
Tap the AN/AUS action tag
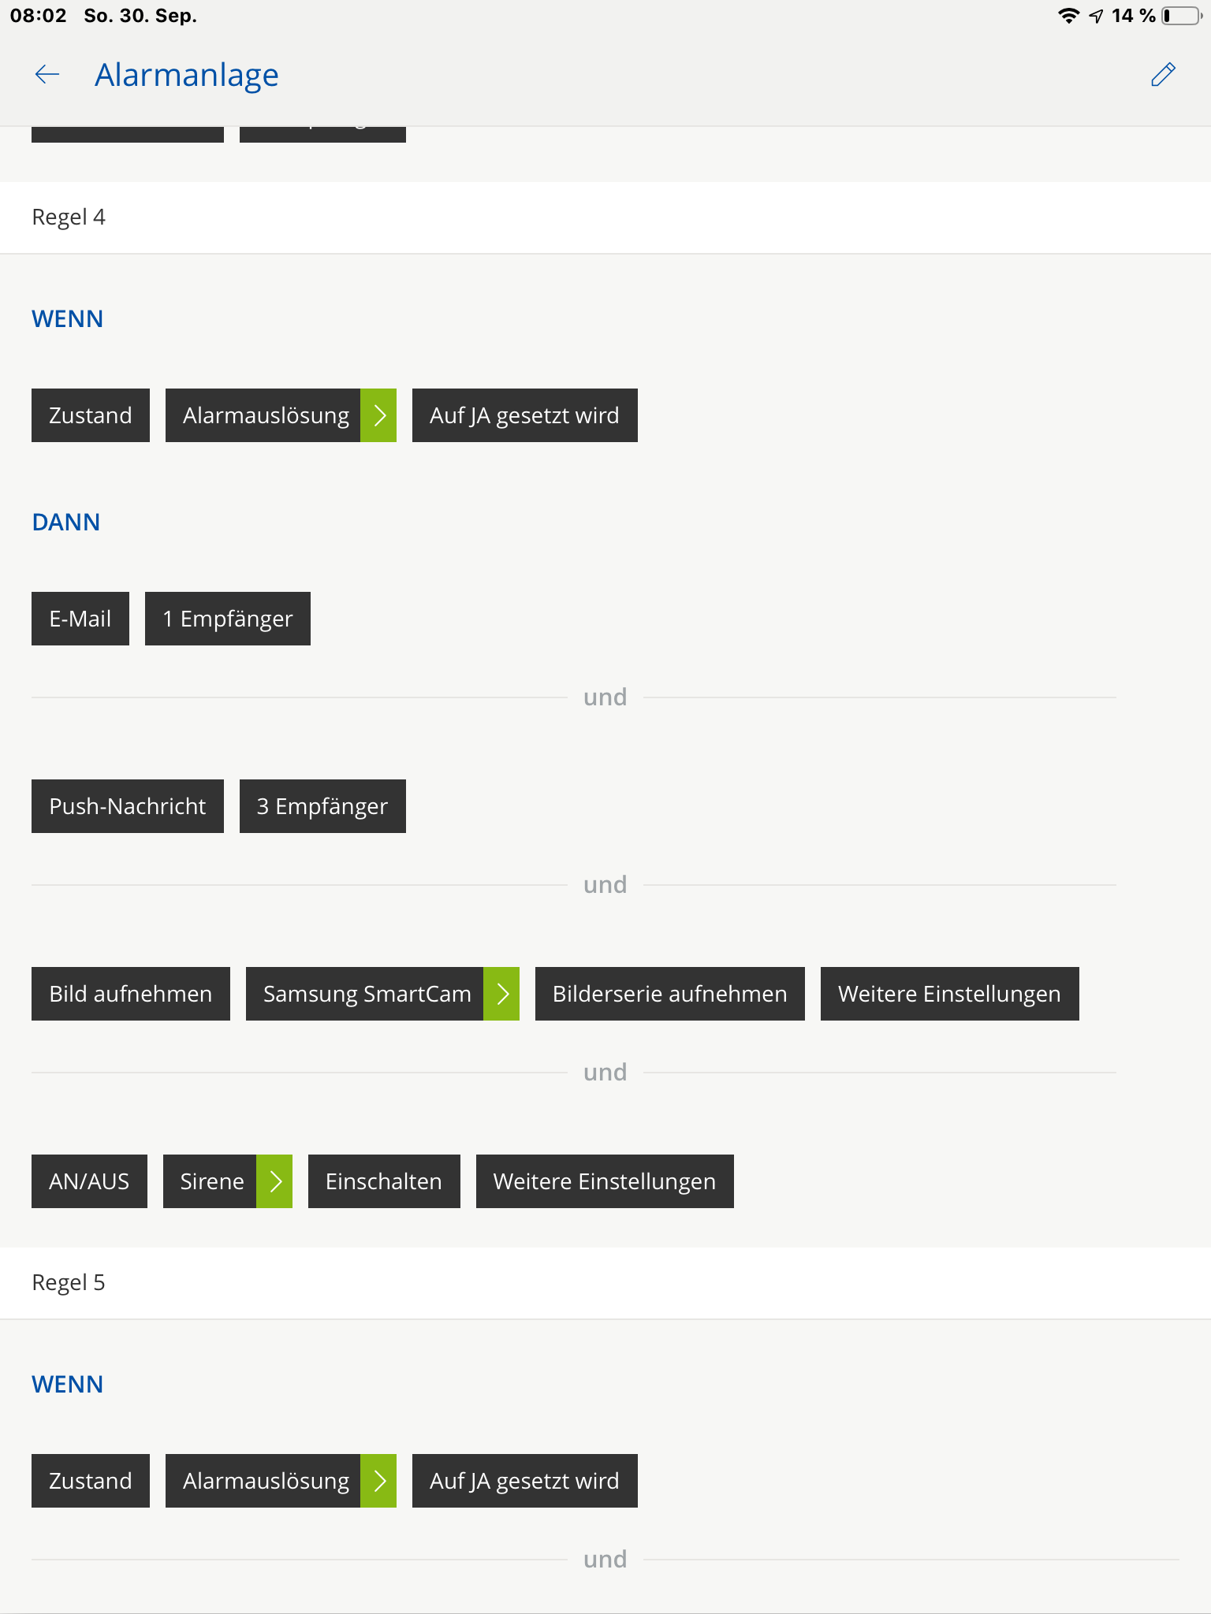pos(89,1181)
